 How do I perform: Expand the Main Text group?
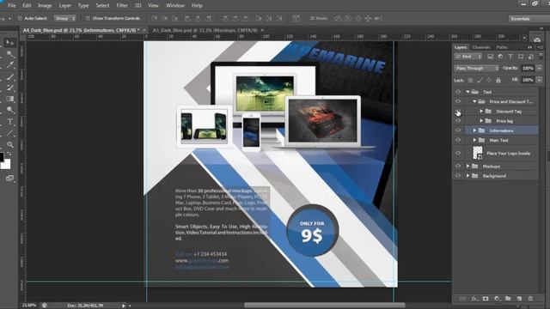474,140
